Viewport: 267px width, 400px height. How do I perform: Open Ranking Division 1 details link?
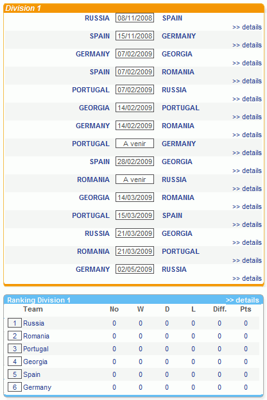(x=243, y=300)
